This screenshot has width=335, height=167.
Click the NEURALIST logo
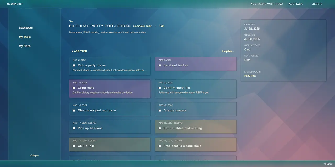14,4
